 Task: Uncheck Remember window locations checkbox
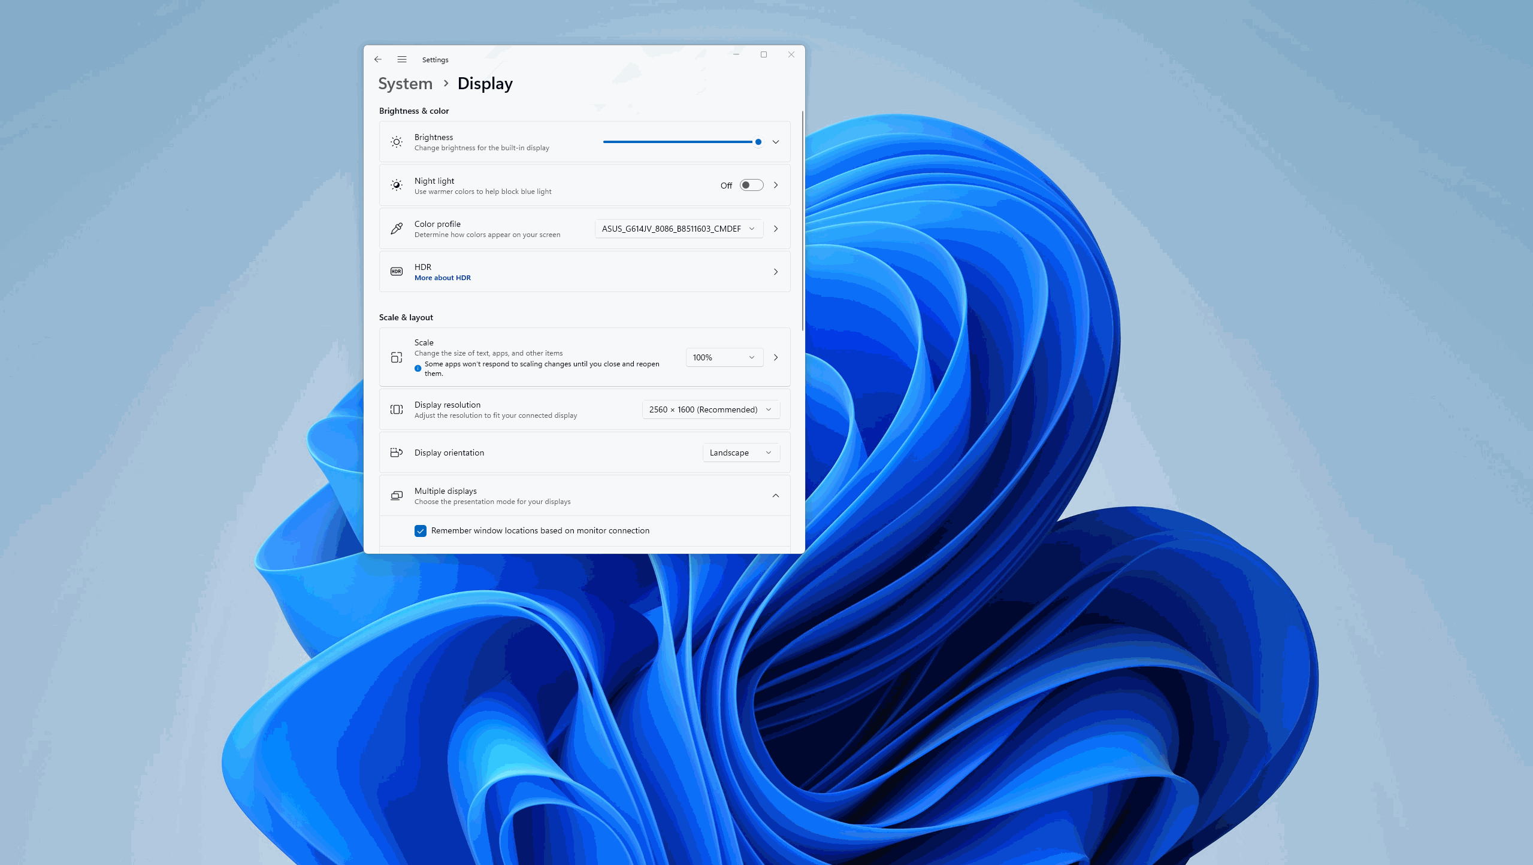(x=421, y=531)
